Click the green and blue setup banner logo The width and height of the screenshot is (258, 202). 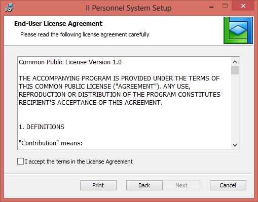pos(238,30)
